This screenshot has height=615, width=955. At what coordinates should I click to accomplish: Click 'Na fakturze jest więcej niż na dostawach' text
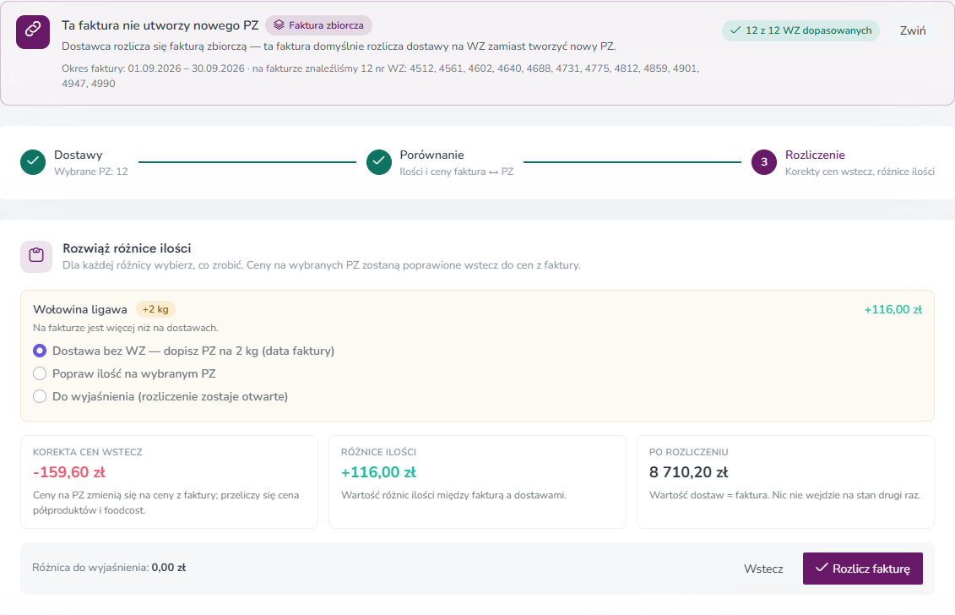126,328
